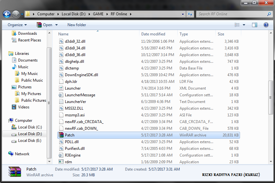Select the MSS32.DLL file icon
Image resolution: width=275 pixels, height=183 pixels.
tap(61, 108)
